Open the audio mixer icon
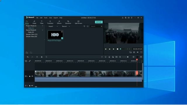This screenshot has width=187, height=105. [x=113, y=57]
